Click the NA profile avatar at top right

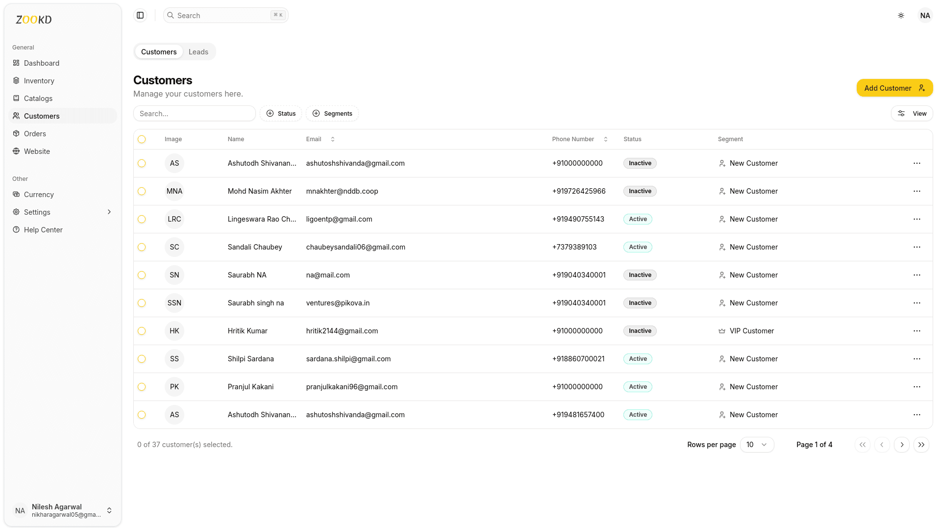[x=925, y=16]
